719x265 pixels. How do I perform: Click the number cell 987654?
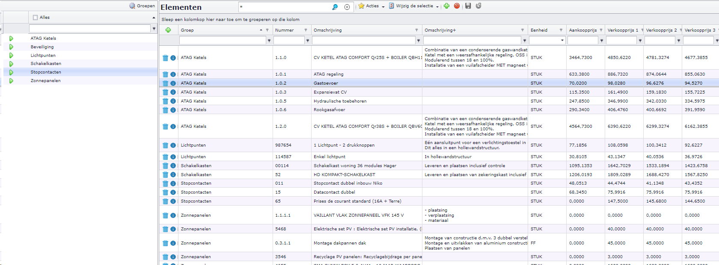(292, 145)
